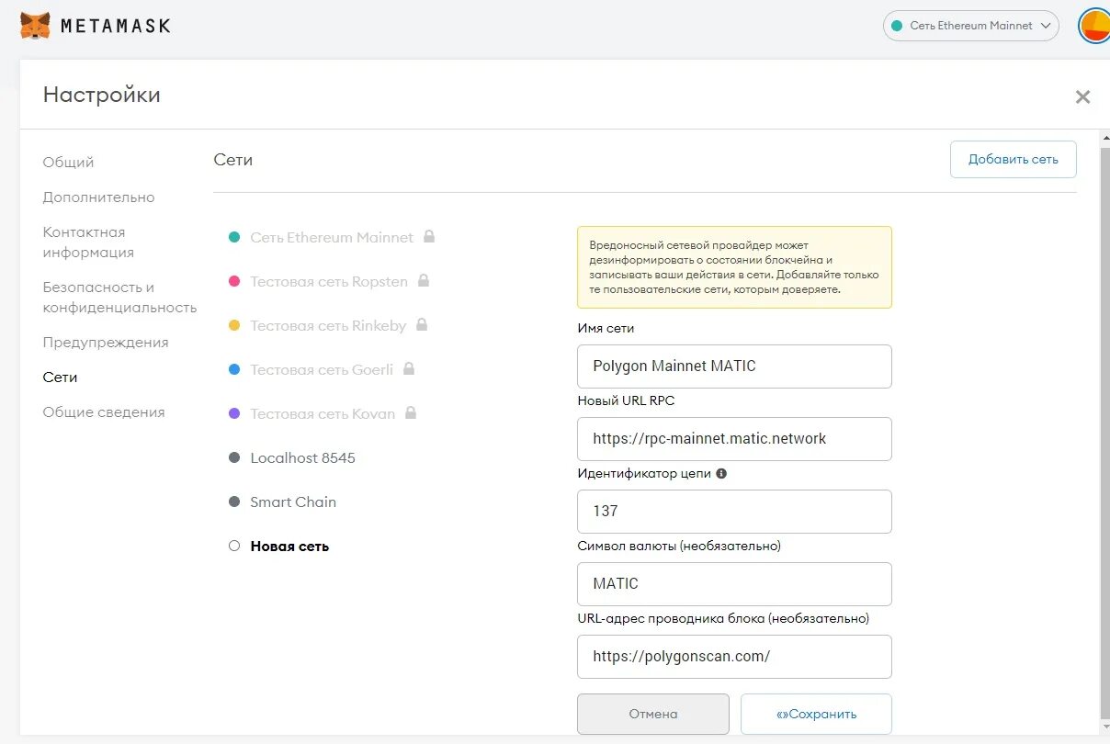
Task: Focus the block explorer URL field
Action: (734, 656)
